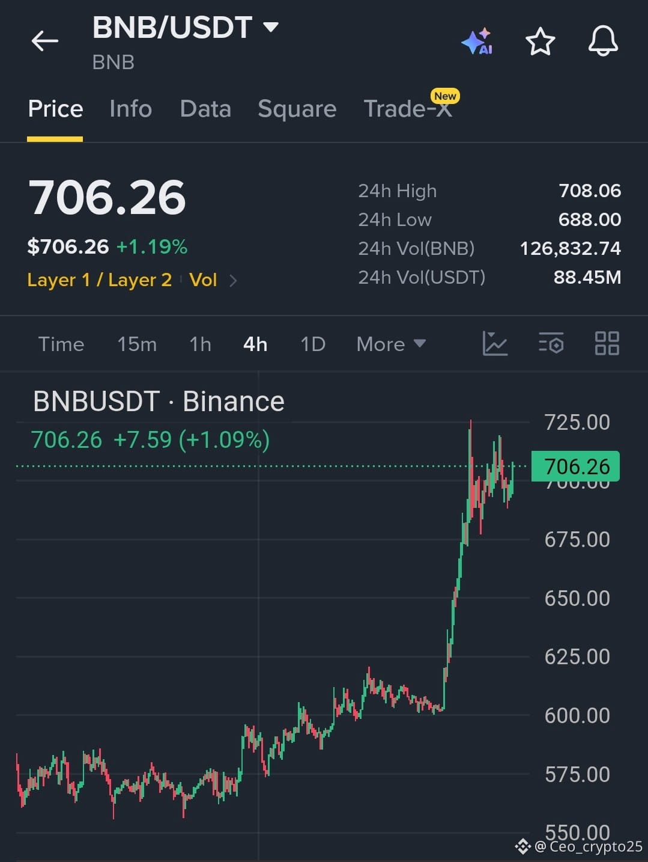Tap the green 706.26 price axis label
648x862 pixels.
575,466
